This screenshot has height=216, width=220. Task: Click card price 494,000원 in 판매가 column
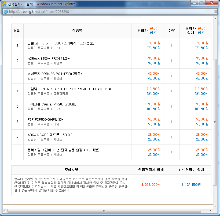click(153, 93)
